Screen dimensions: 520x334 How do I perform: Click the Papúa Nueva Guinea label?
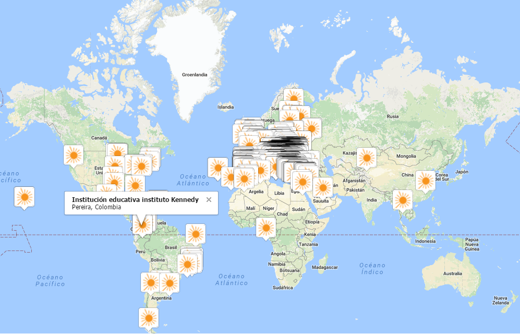click(472, 244)
